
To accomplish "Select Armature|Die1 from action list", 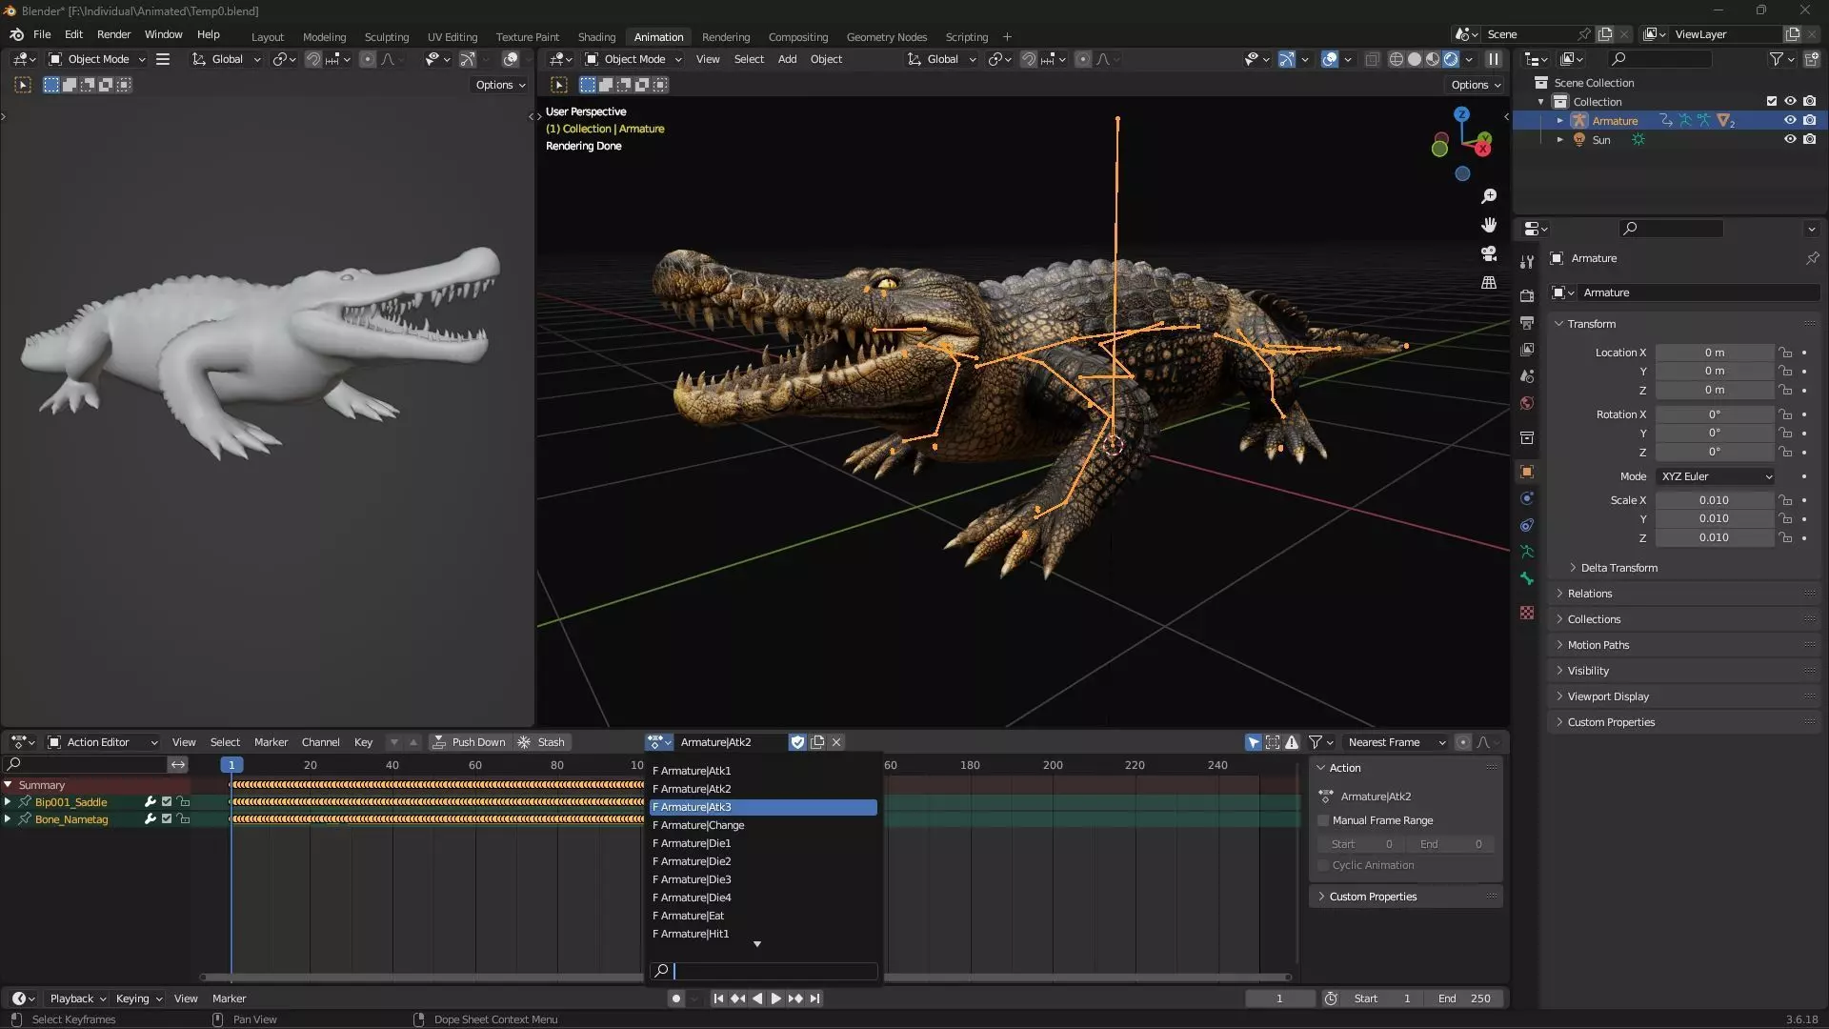I will (x=763, y=843).
